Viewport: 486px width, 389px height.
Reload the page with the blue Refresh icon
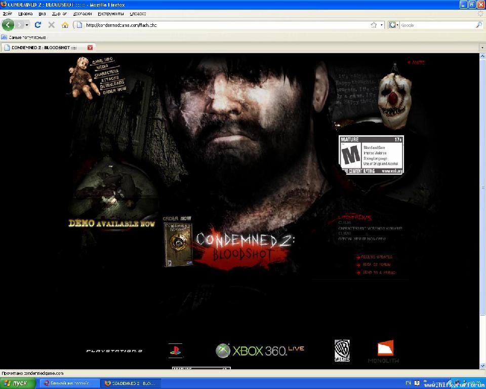click(x=38, y=25)
